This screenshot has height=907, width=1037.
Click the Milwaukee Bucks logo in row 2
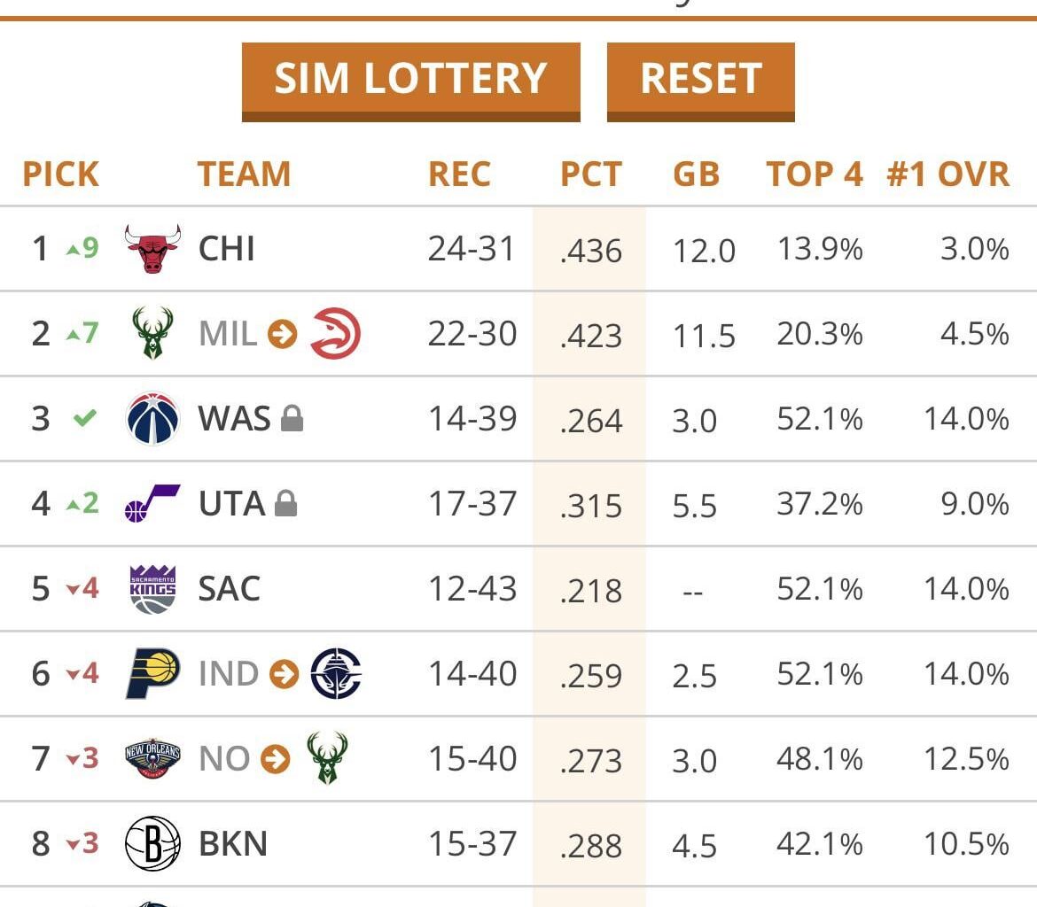pyautogui.click(x=152, y=334)
